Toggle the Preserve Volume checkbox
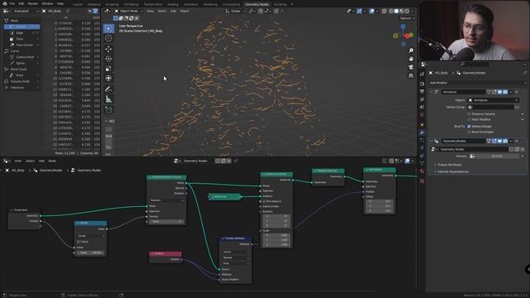This screenshot has width=530, height=298. pos(469,114)
